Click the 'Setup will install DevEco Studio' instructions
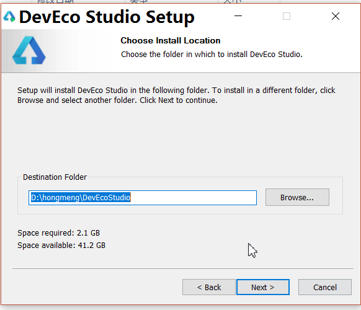Screen dimensions: 361x310 tap(176, 95)
